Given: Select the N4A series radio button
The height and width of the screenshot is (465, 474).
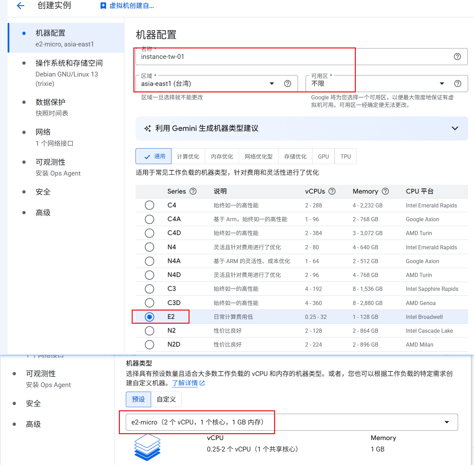Looking at the screenshot, I should 149,261.
